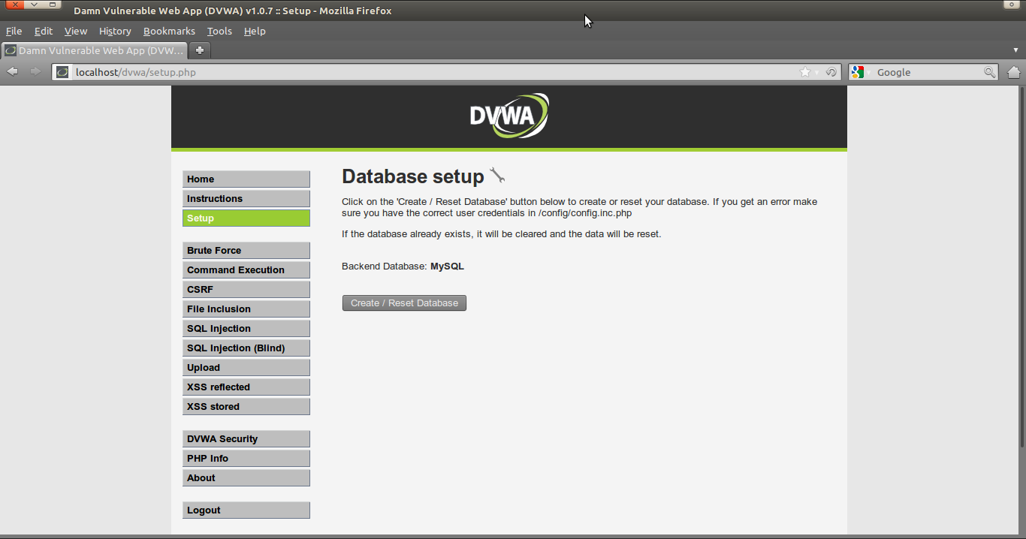Screen dimensions: 1026x539
Task: Open the bookmark star dropdown arrow
Action: [816, 72]
